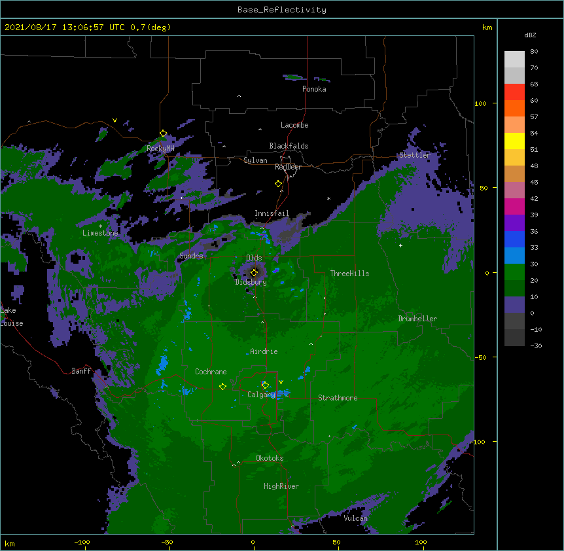Click the Vulcan label
The width and height of the screenshot is (564, 551).
pyautogui.click(x=355, y=518)
